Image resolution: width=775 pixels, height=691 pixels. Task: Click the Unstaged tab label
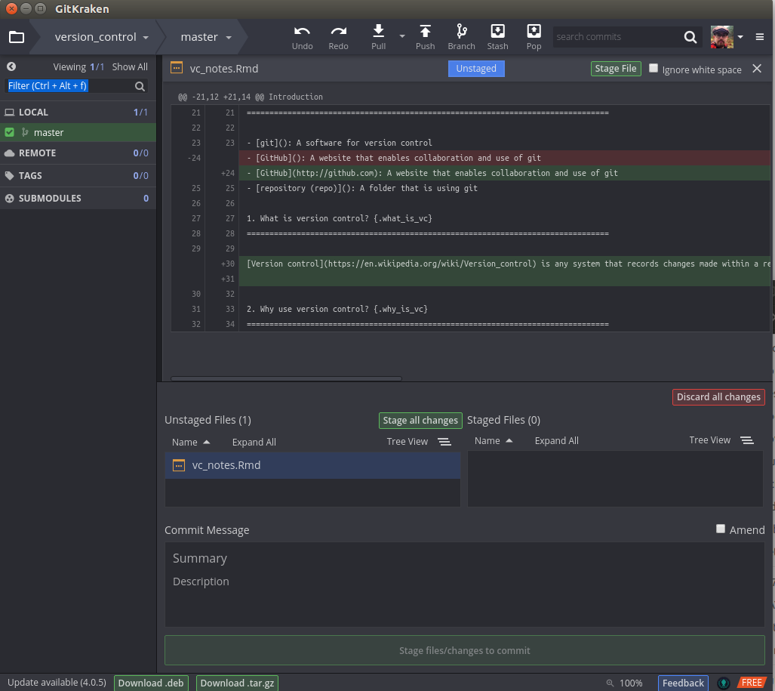[x=476, y=68]
